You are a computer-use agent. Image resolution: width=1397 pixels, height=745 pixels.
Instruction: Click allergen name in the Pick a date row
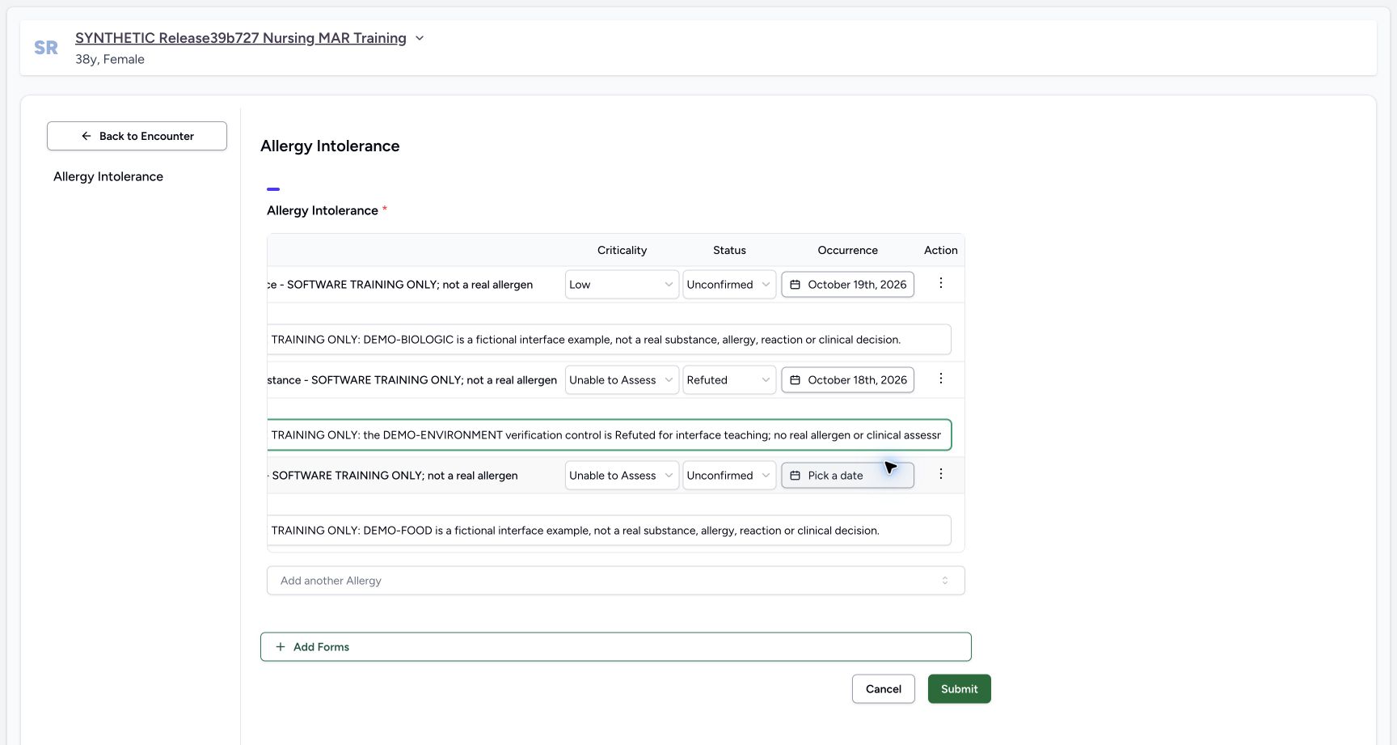coord(393,476)
